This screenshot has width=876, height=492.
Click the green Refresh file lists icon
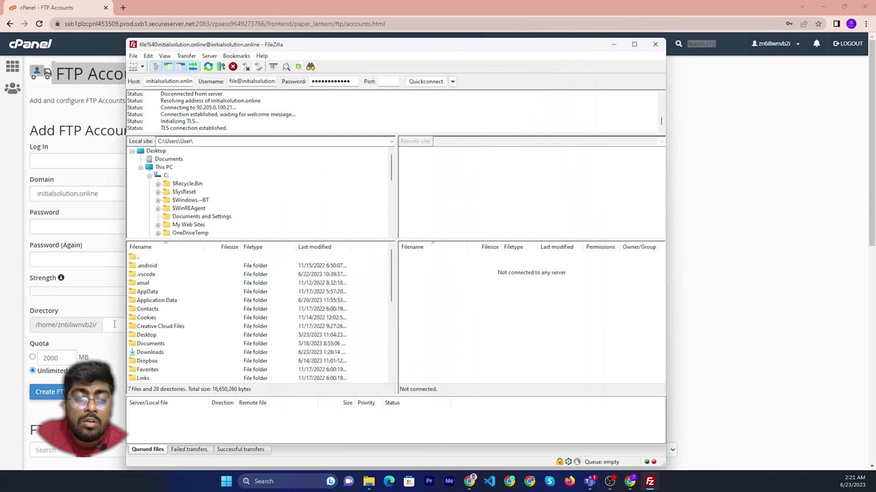pos(208,66)
